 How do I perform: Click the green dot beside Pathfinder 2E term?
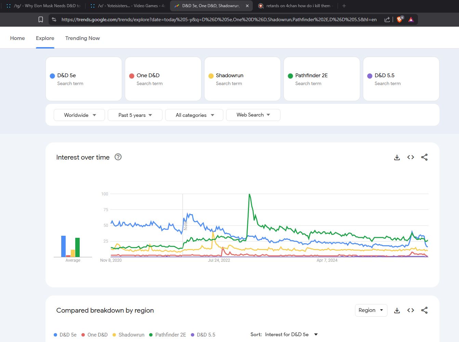[x=290, y=76]
